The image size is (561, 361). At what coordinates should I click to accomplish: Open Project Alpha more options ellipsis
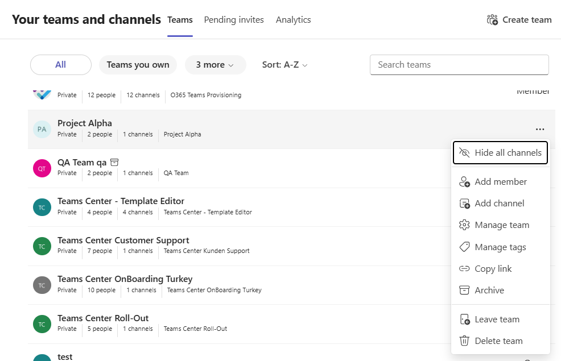tap(540, 130)
